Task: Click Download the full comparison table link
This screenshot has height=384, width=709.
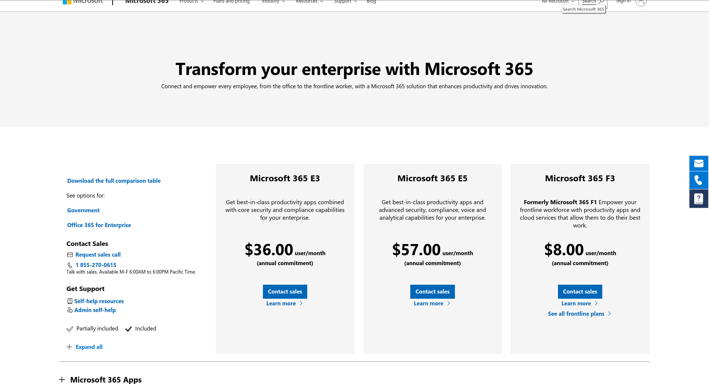Action: (x=114, y=181)
